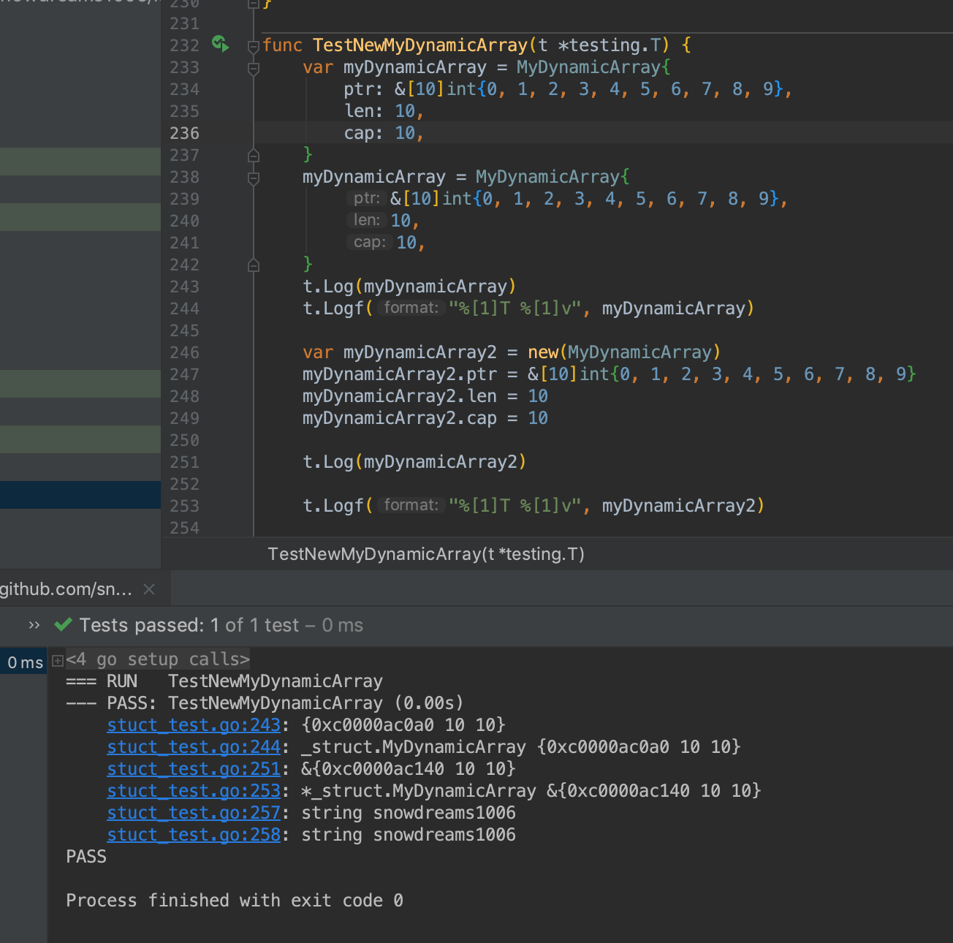
Task: Collapse the struct literal using the fold marker at line 233
Action: pyautogui.click(x=253, y=69)
